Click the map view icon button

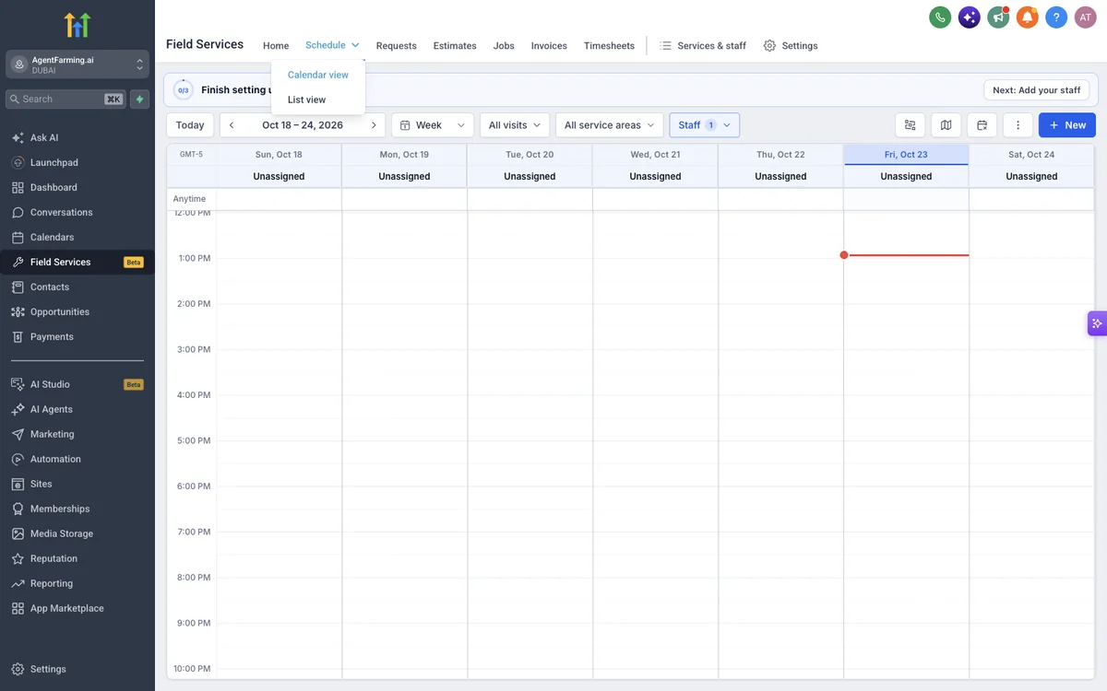[x=946, y=125]
